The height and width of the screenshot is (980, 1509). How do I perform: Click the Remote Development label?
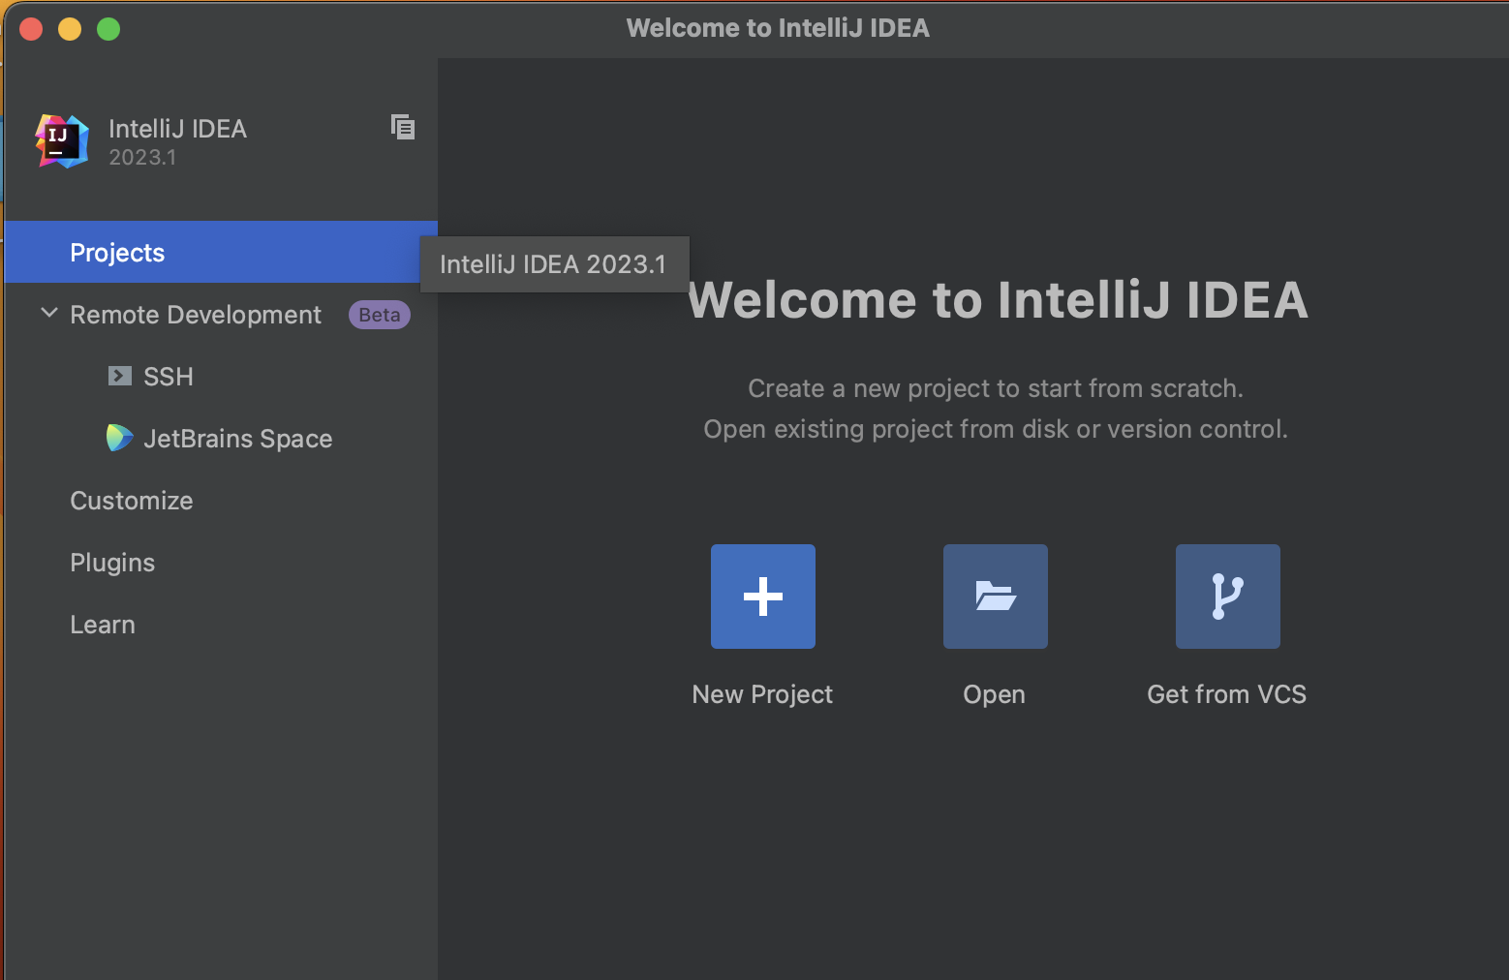tap(196, 315)
